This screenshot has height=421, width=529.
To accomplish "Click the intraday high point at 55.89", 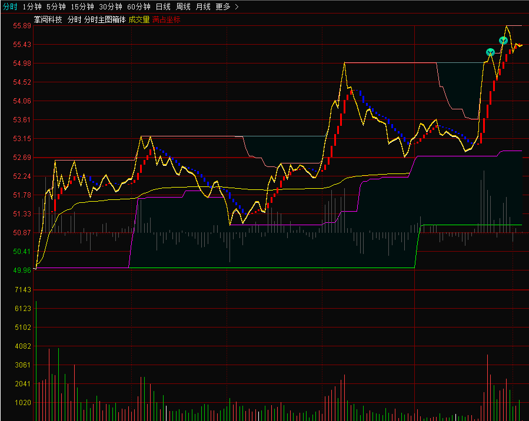I will tap(507, 26).
